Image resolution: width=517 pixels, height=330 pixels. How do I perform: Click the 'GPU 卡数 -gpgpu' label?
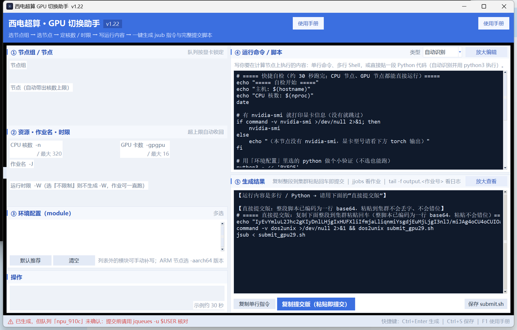pyautogui.click(x=143, y=145)
